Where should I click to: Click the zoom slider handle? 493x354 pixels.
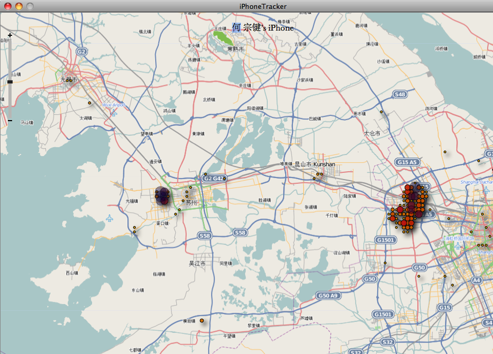(x=9, y=82)
